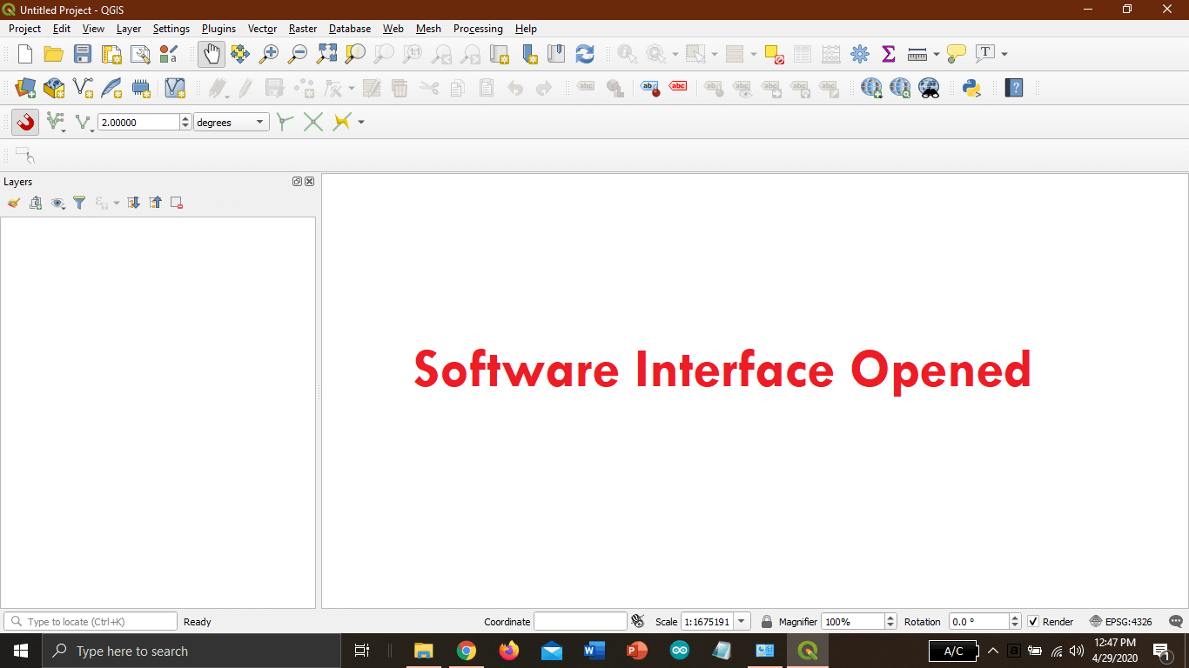Open the Style Manager icon
This screenshot has height=668, width=1189.
[x=169, y=54]
